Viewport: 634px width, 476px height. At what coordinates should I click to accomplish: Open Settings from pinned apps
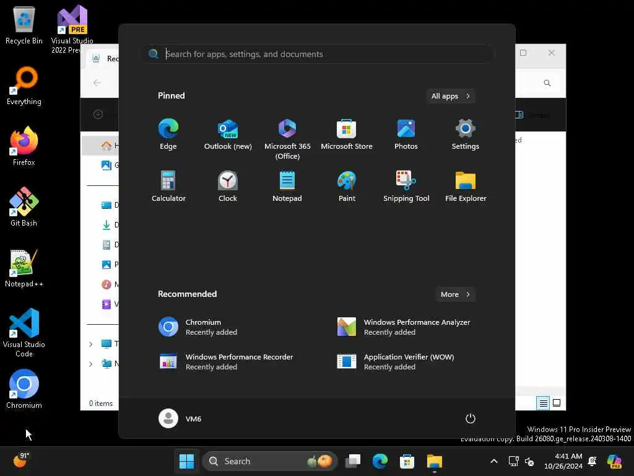tap(466, 134)
